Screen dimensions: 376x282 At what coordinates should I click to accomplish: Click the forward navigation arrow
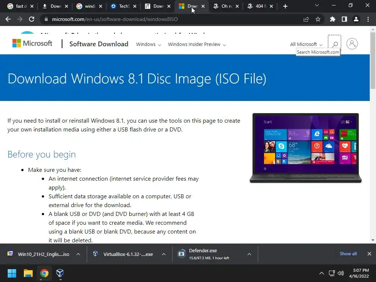click(20, 19)
